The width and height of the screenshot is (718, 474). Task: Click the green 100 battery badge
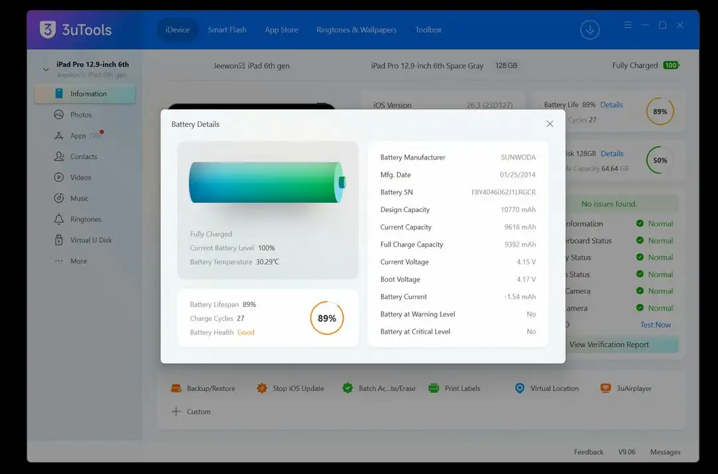coord(671,66)
